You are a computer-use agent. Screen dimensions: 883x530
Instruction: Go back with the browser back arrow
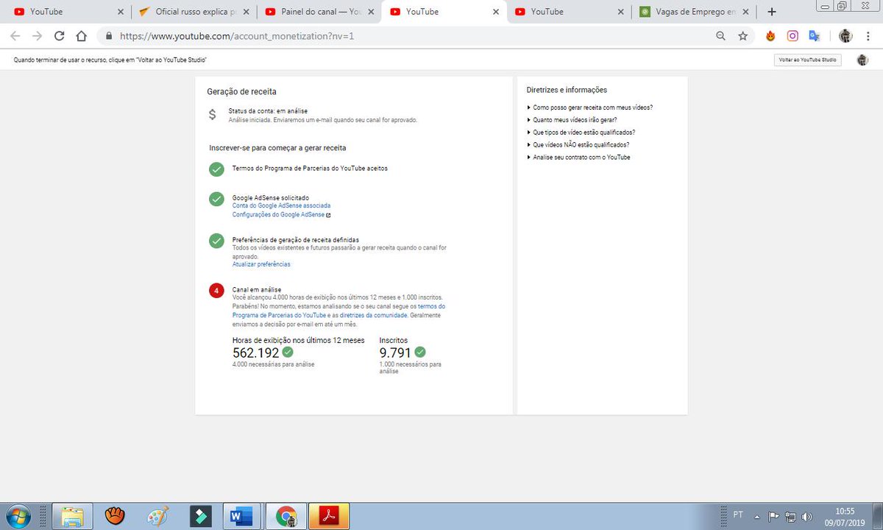pyautogui.click(x=15, y=35)
